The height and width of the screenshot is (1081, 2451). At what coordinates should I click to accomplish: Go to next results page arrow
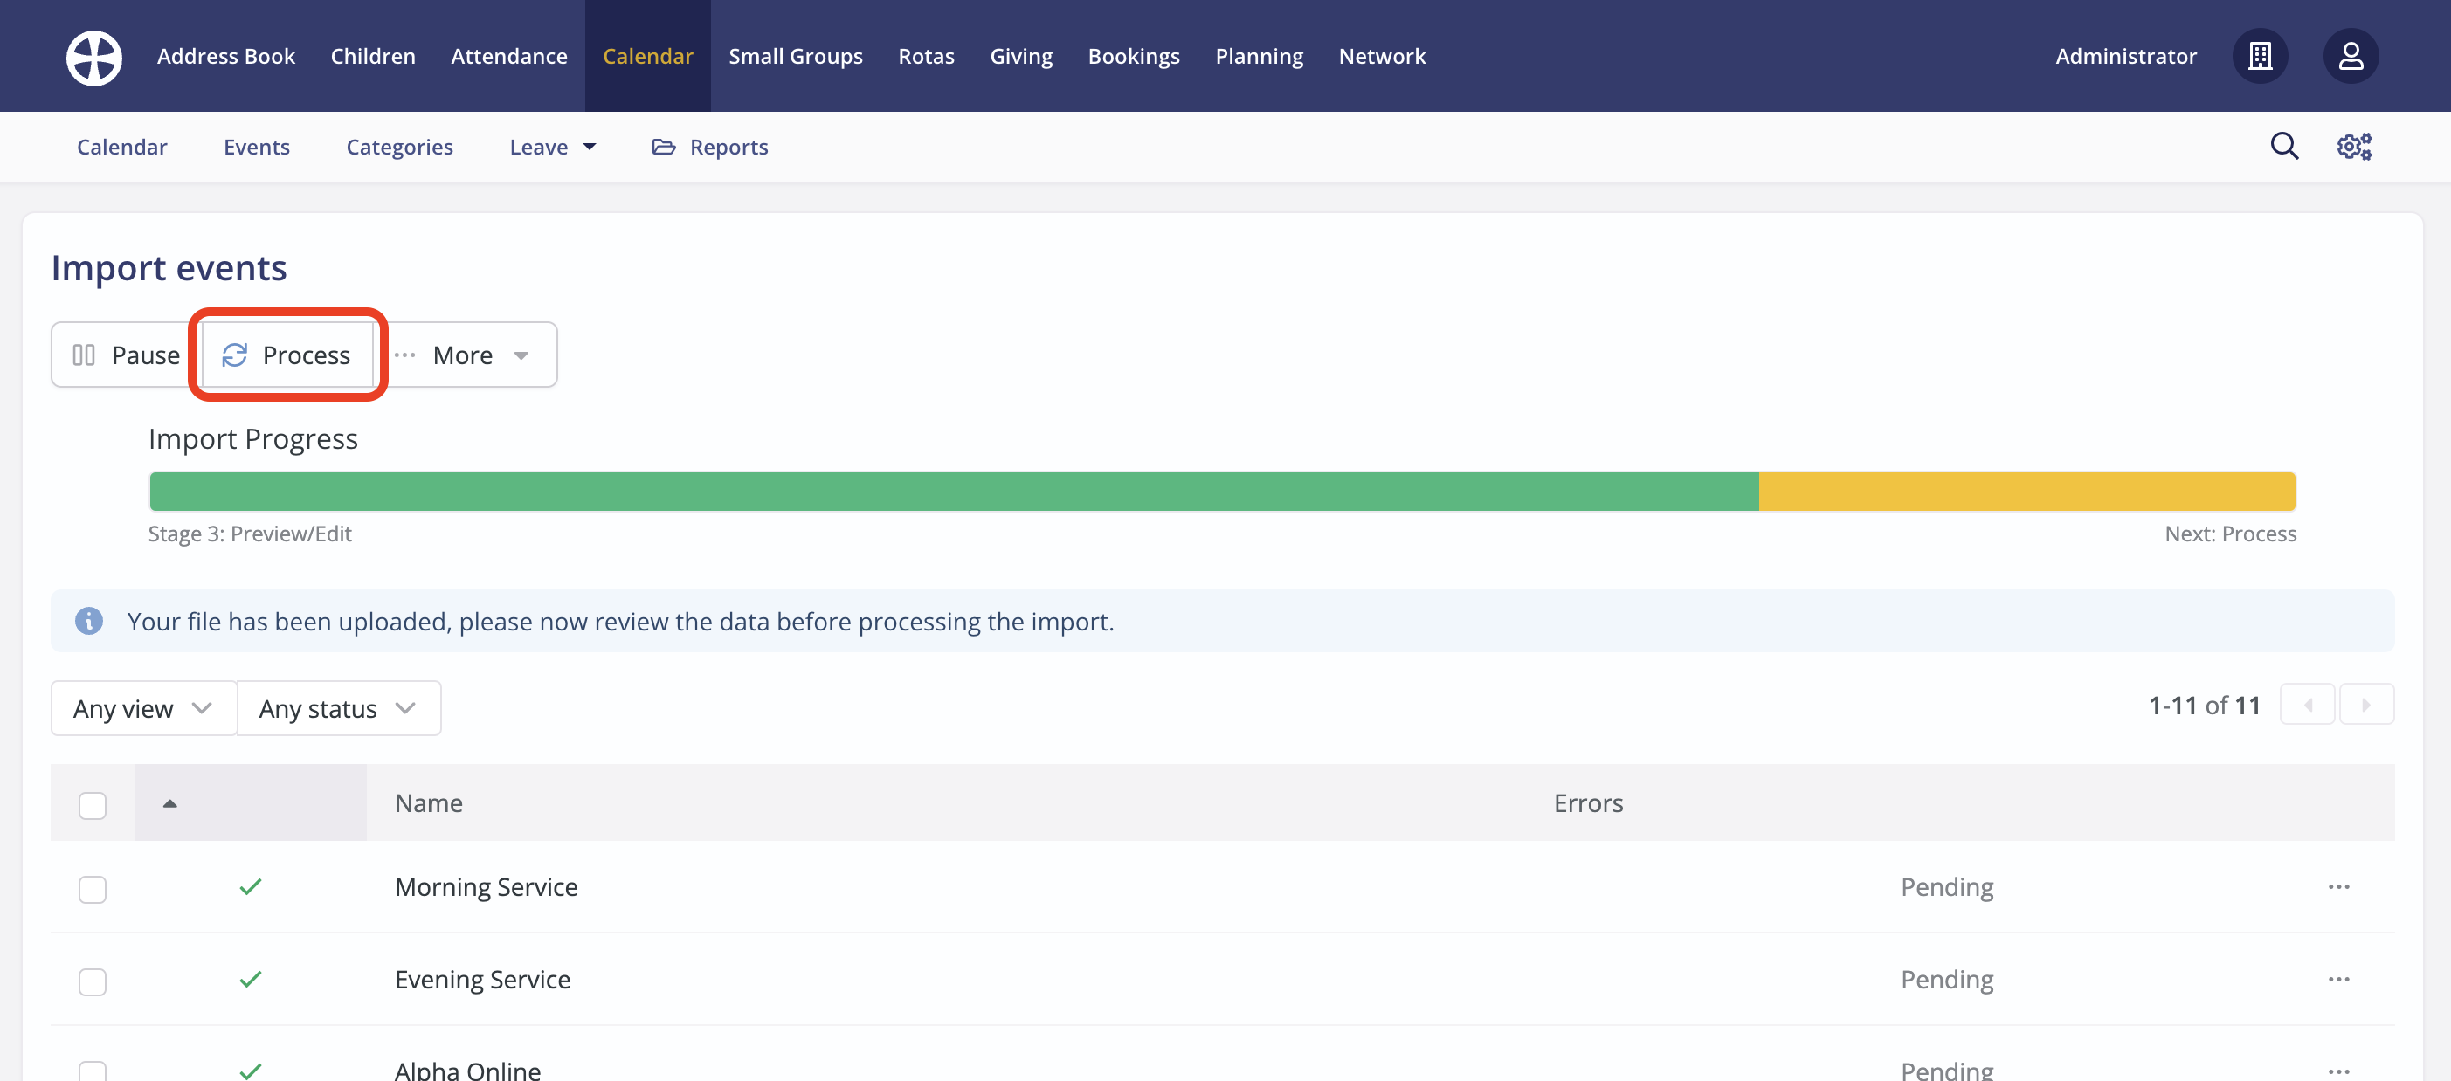(x=2365, y=706)
